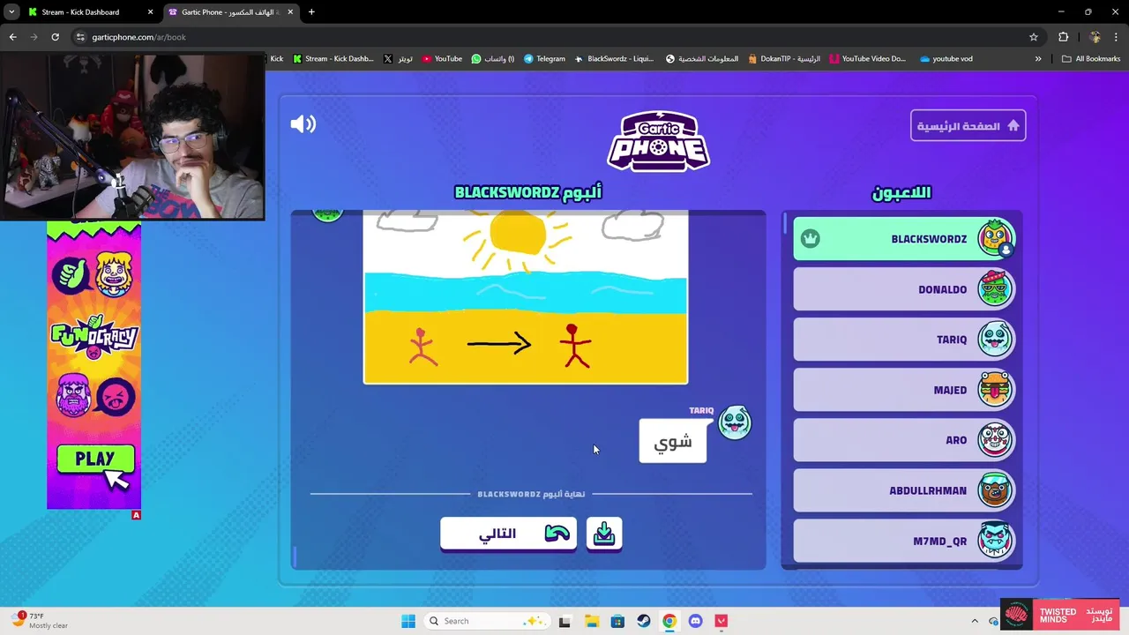Open the tab search dropdown arrow
Viewport: 1129px width, 635px height.
point(11,12)
